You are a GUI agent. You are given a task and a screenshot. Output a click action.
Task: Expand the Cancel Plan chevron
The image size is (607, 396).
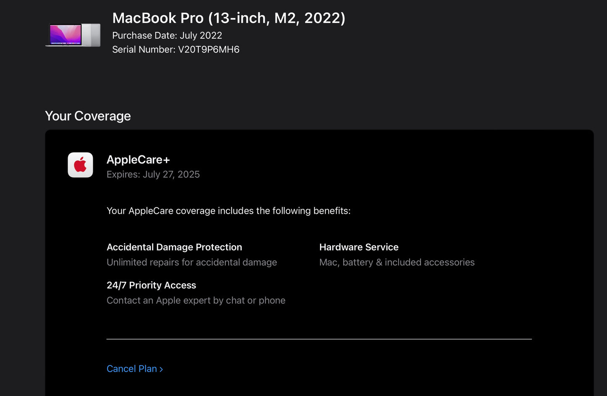point(160,369)
